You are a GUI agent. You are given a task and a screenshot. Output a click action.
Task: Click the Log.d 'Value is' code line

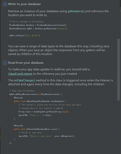point(35,115)
